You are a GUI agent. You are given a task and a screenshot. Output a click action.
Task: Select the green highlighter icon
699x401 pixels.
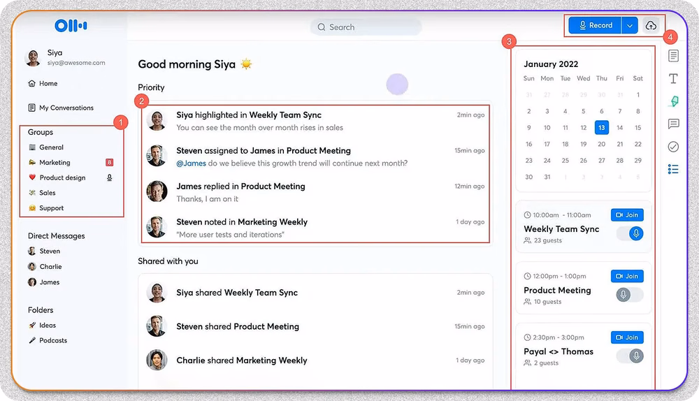point(674,101)
